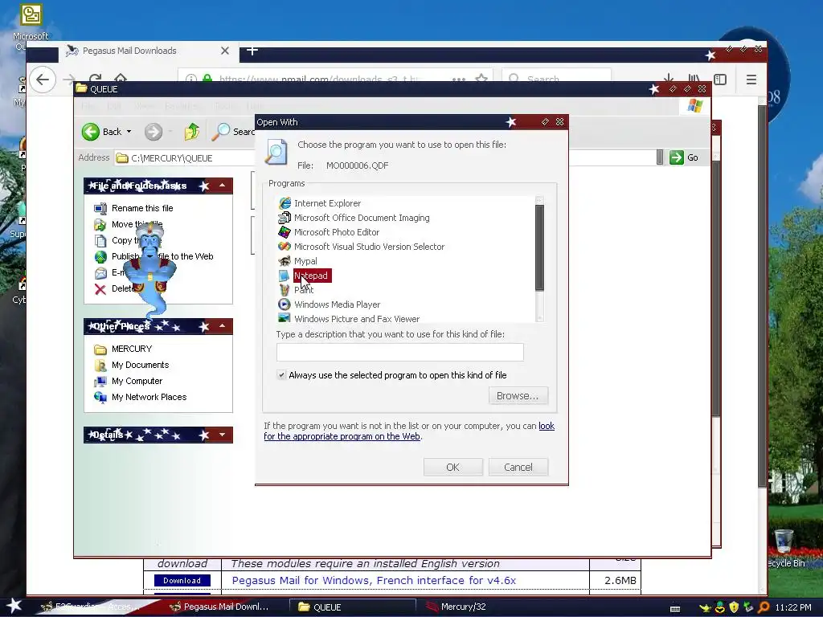The width and height of the screenshot is (823, 617).
Task: Click the Browse... button
Action: click(518, 395)
